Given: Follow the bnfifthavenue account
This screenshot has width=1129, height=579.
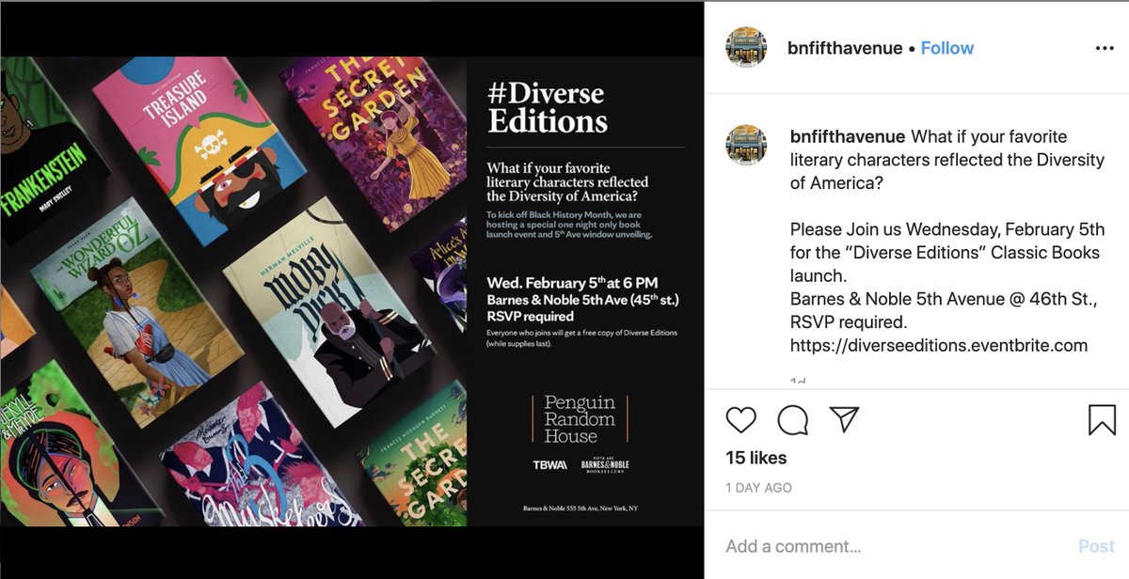Looking at the screenshot, I should coord(947,48).
